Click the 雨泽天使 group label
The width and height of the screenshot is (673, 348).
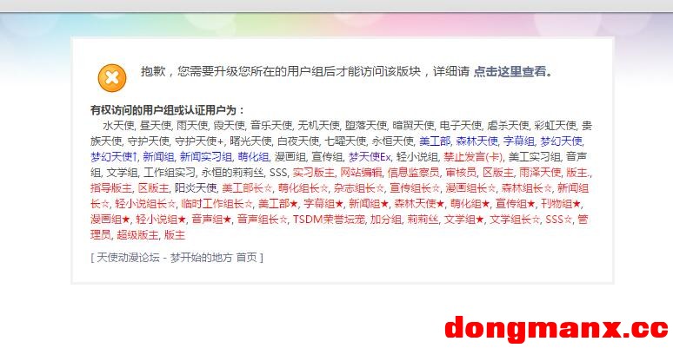tap(540, 173)
